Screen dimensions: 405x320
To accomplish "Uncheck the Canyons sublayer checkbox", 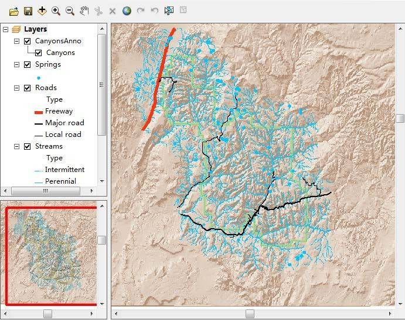I will 38,53.
